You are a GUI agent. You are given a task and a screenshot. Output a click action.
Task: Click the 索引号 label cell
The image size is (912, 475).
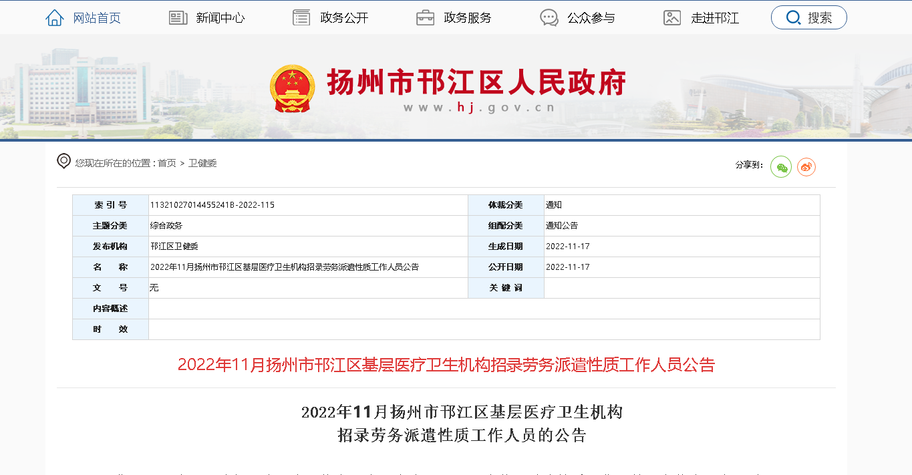(110, 205)
